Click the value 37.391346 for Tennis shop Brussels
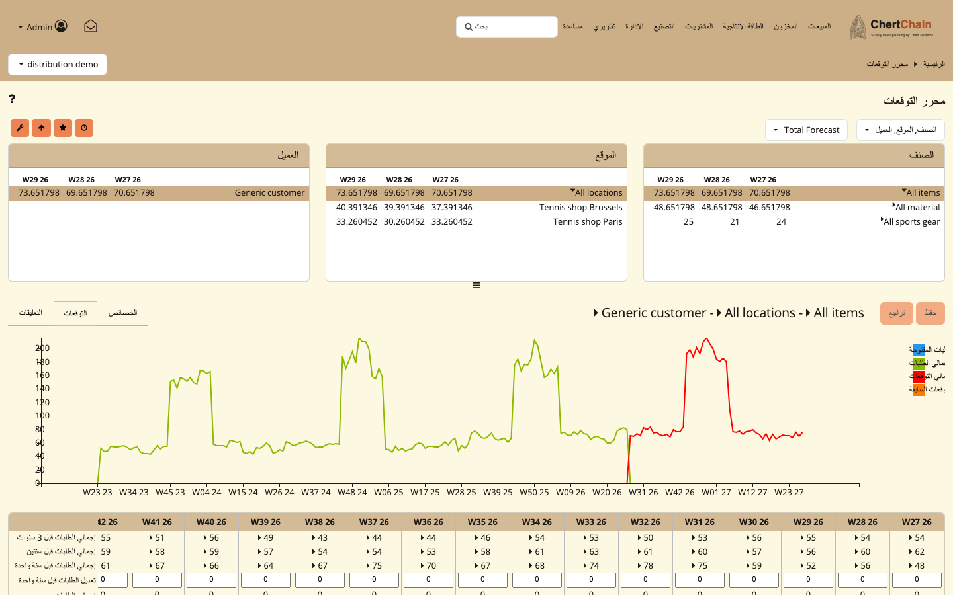 452,208
